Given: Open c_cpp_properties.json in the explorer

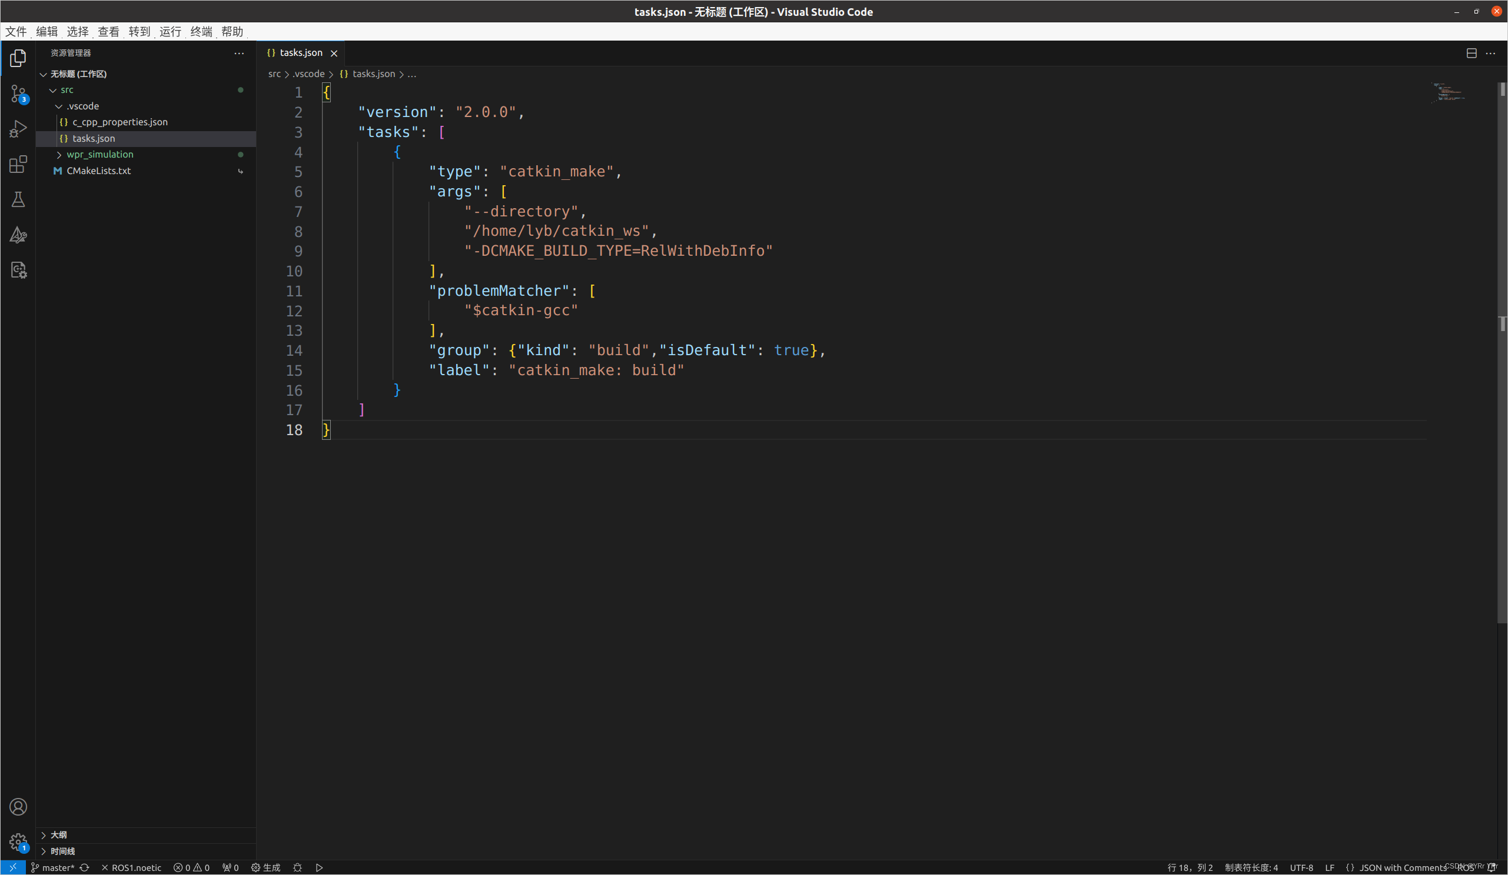Looking at the screenshot, I should coord(146,122).
